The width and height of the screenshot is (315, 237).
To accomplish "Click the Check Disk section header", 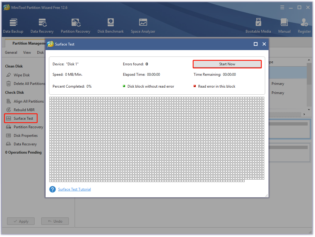I will pos(14,93).
